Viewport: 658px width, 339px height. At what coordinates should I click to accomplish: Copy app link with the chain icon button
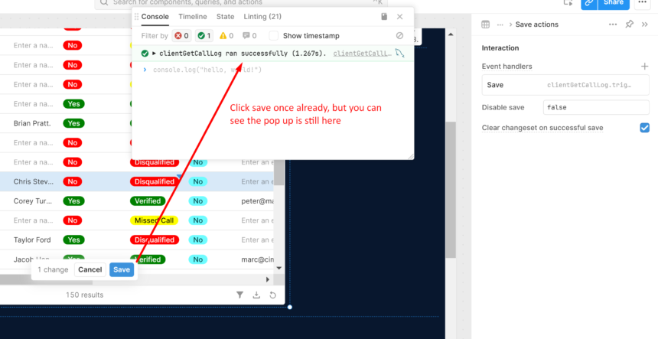point(589,3)
